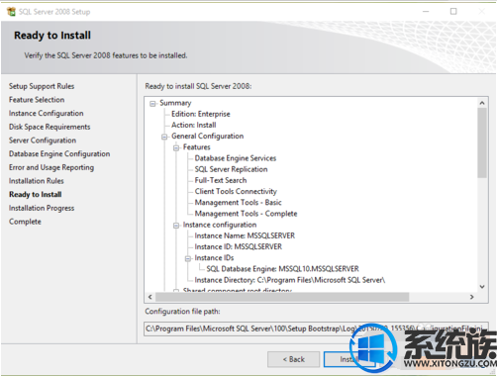Select Management Tools - Basic row
This screenshot has width=497, height=376.
[238, 203]
